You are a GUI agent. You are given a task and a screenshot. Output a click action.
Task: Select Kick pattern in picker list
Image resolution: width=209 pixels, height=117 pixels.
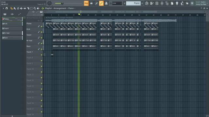[x=12, y=24]
